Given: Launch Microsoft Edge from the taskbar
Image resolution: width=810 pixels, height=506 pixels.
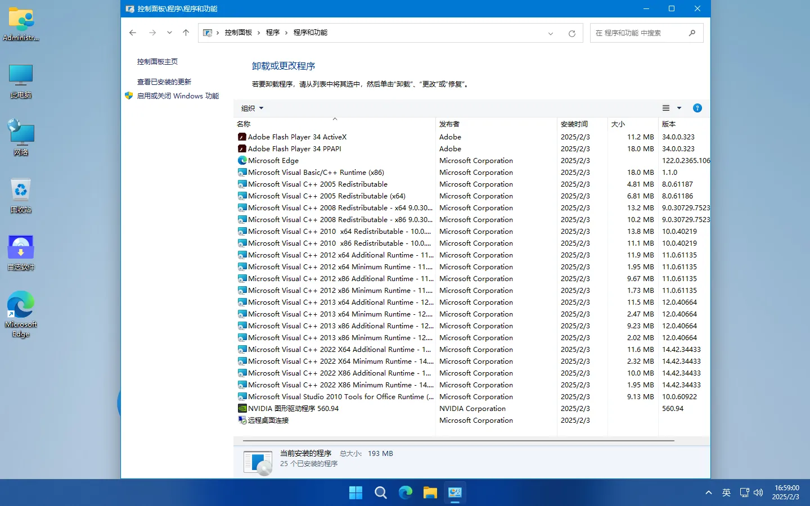Looking at the screenshot, I should [x=406, y=493].
